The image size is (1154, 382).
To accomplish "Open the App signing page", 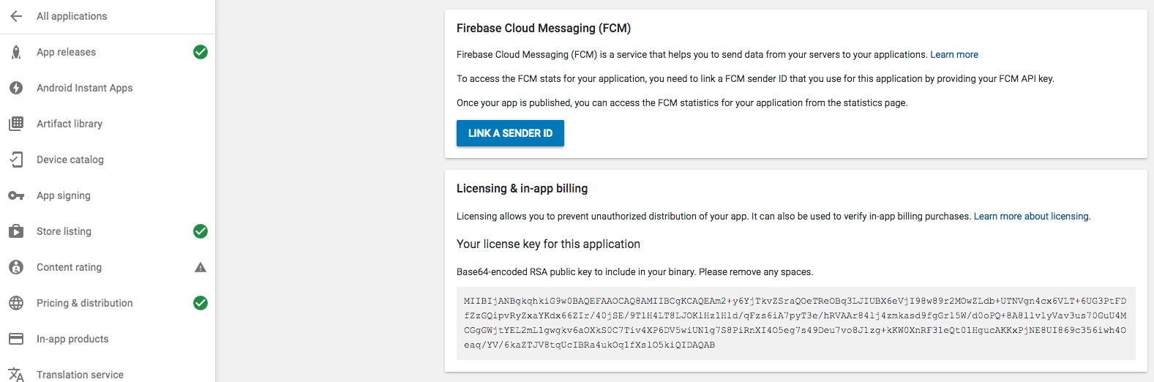I will click(x=64, y=195).
